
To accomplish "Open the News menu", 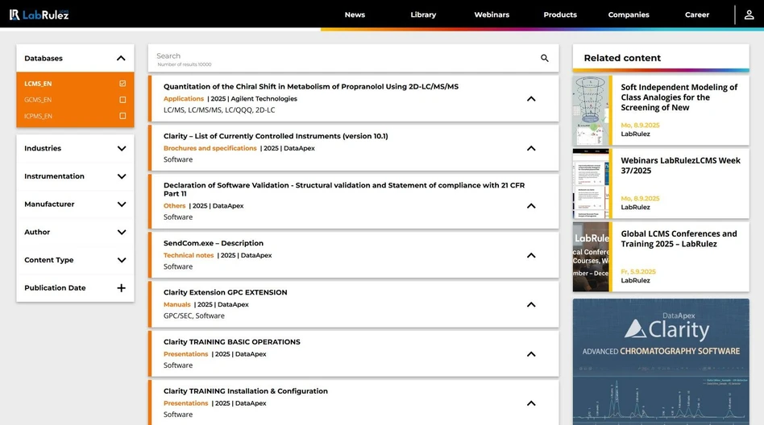I will pos(355,14).
